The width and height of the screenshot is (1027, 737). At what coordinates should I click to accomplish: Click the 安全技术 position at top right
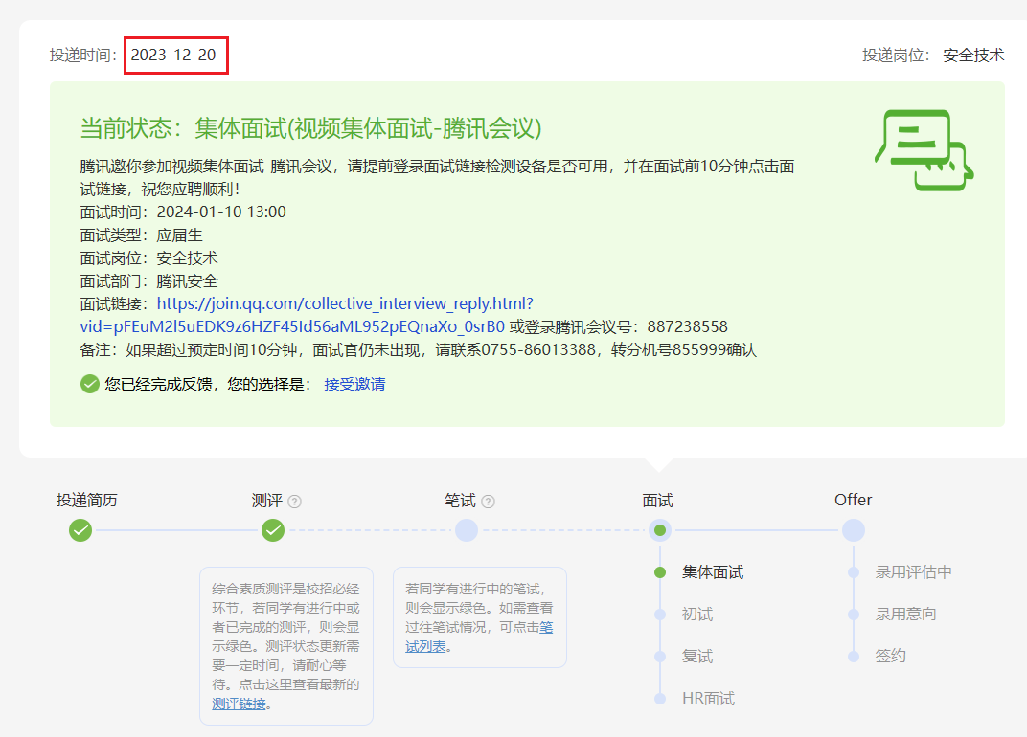tap(973, 55)
